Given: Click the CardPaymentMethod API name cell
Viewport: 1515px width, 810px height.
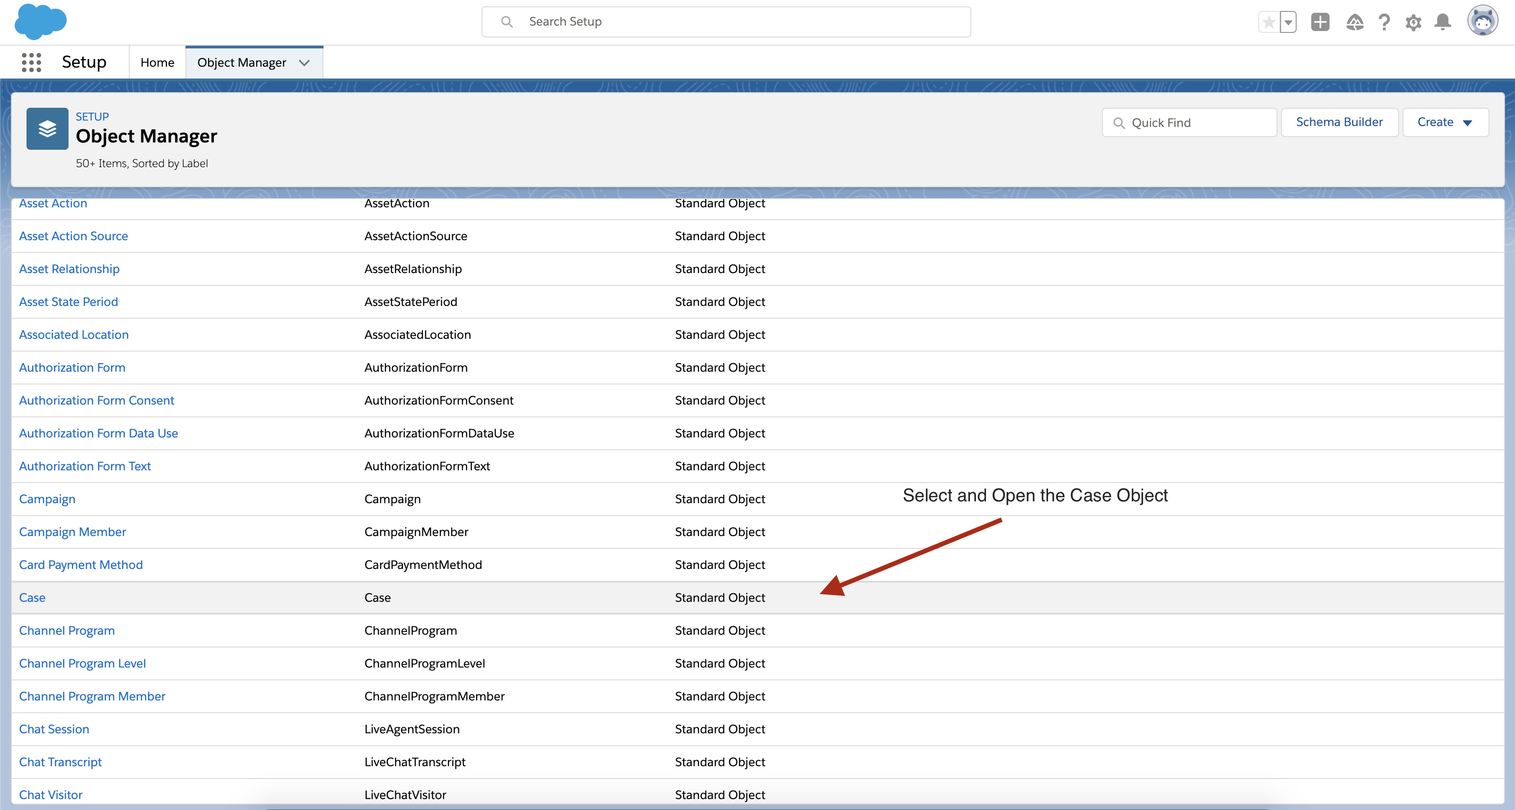Looking at the screenshot, I should (423, 565).
